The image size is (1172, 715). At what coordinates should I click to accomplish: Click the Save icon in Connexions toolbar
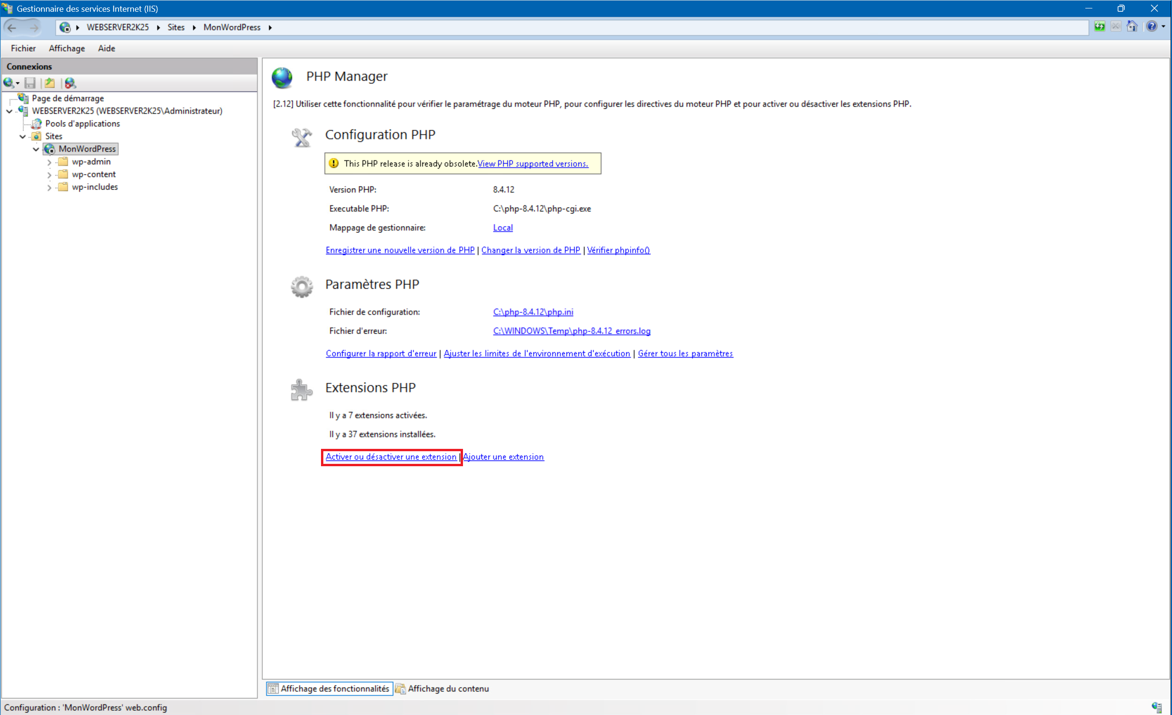[30, 83]
